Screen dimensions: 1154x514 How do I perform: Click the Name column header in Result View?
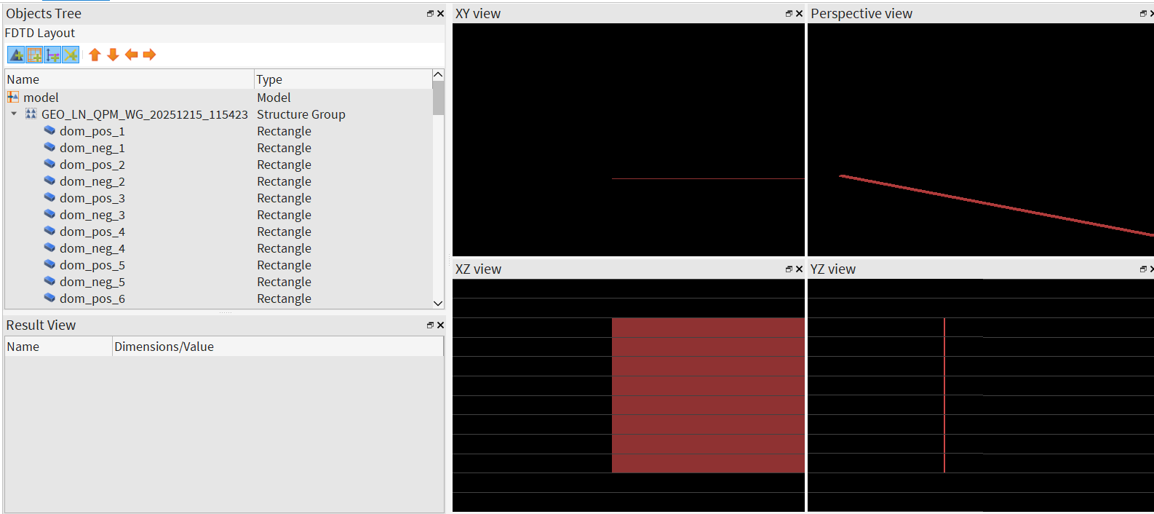pos(58,347)
